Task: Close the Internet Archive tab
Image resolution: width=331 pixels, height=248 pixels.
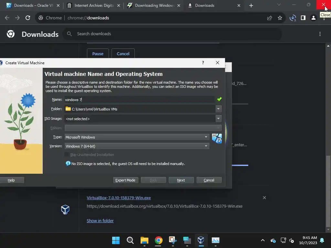Action: [x=119, y=5]
